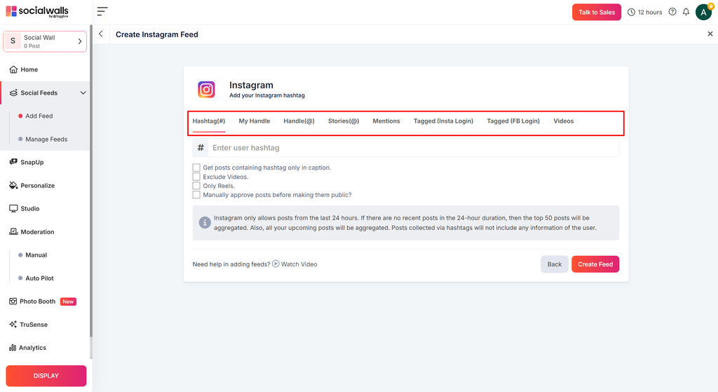Enable the Exclude Videos checkbox
The image size is (718, 392).
[196, 177]
